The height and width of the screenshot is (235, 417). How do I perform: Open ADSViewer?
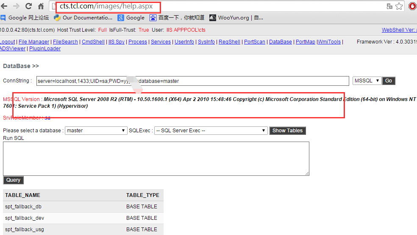click(x=13, y=49)
